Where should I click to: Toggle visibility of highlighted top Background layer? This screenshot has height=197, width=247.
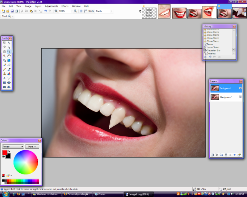tap(240, 88)
